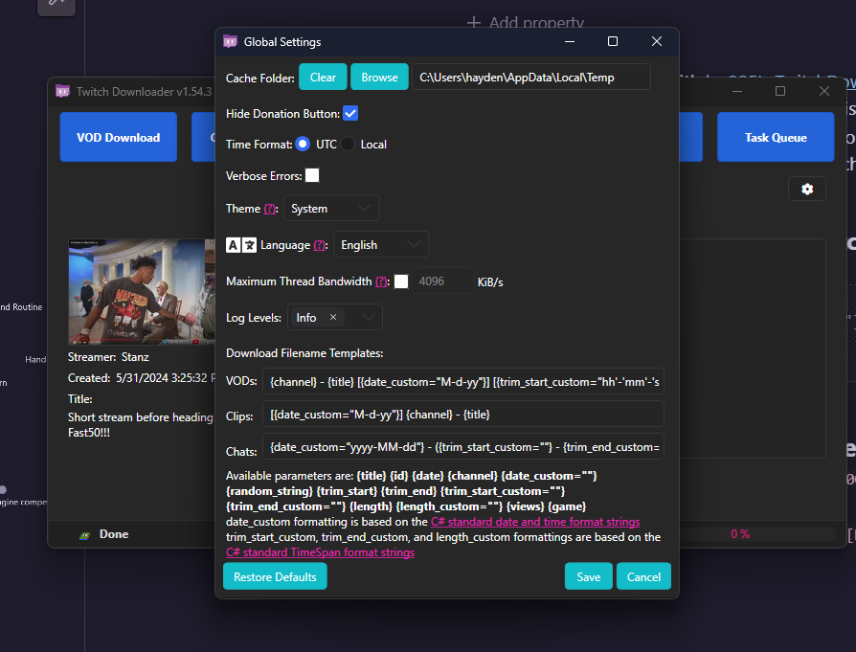
Task: Click the Global Settings window title icon
Action: (x=230, y=42)
